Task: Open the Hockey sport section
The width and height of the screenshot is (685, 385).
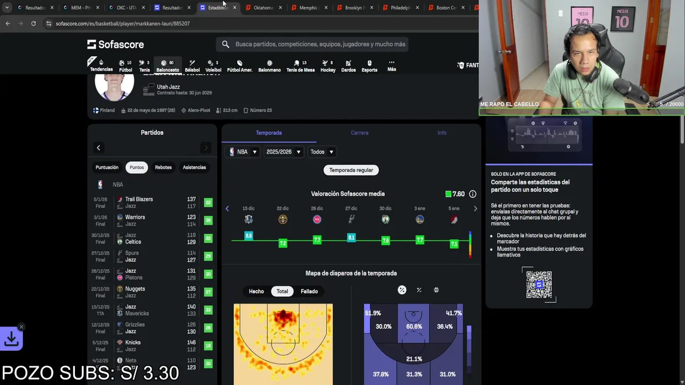Action: (328, 66)
